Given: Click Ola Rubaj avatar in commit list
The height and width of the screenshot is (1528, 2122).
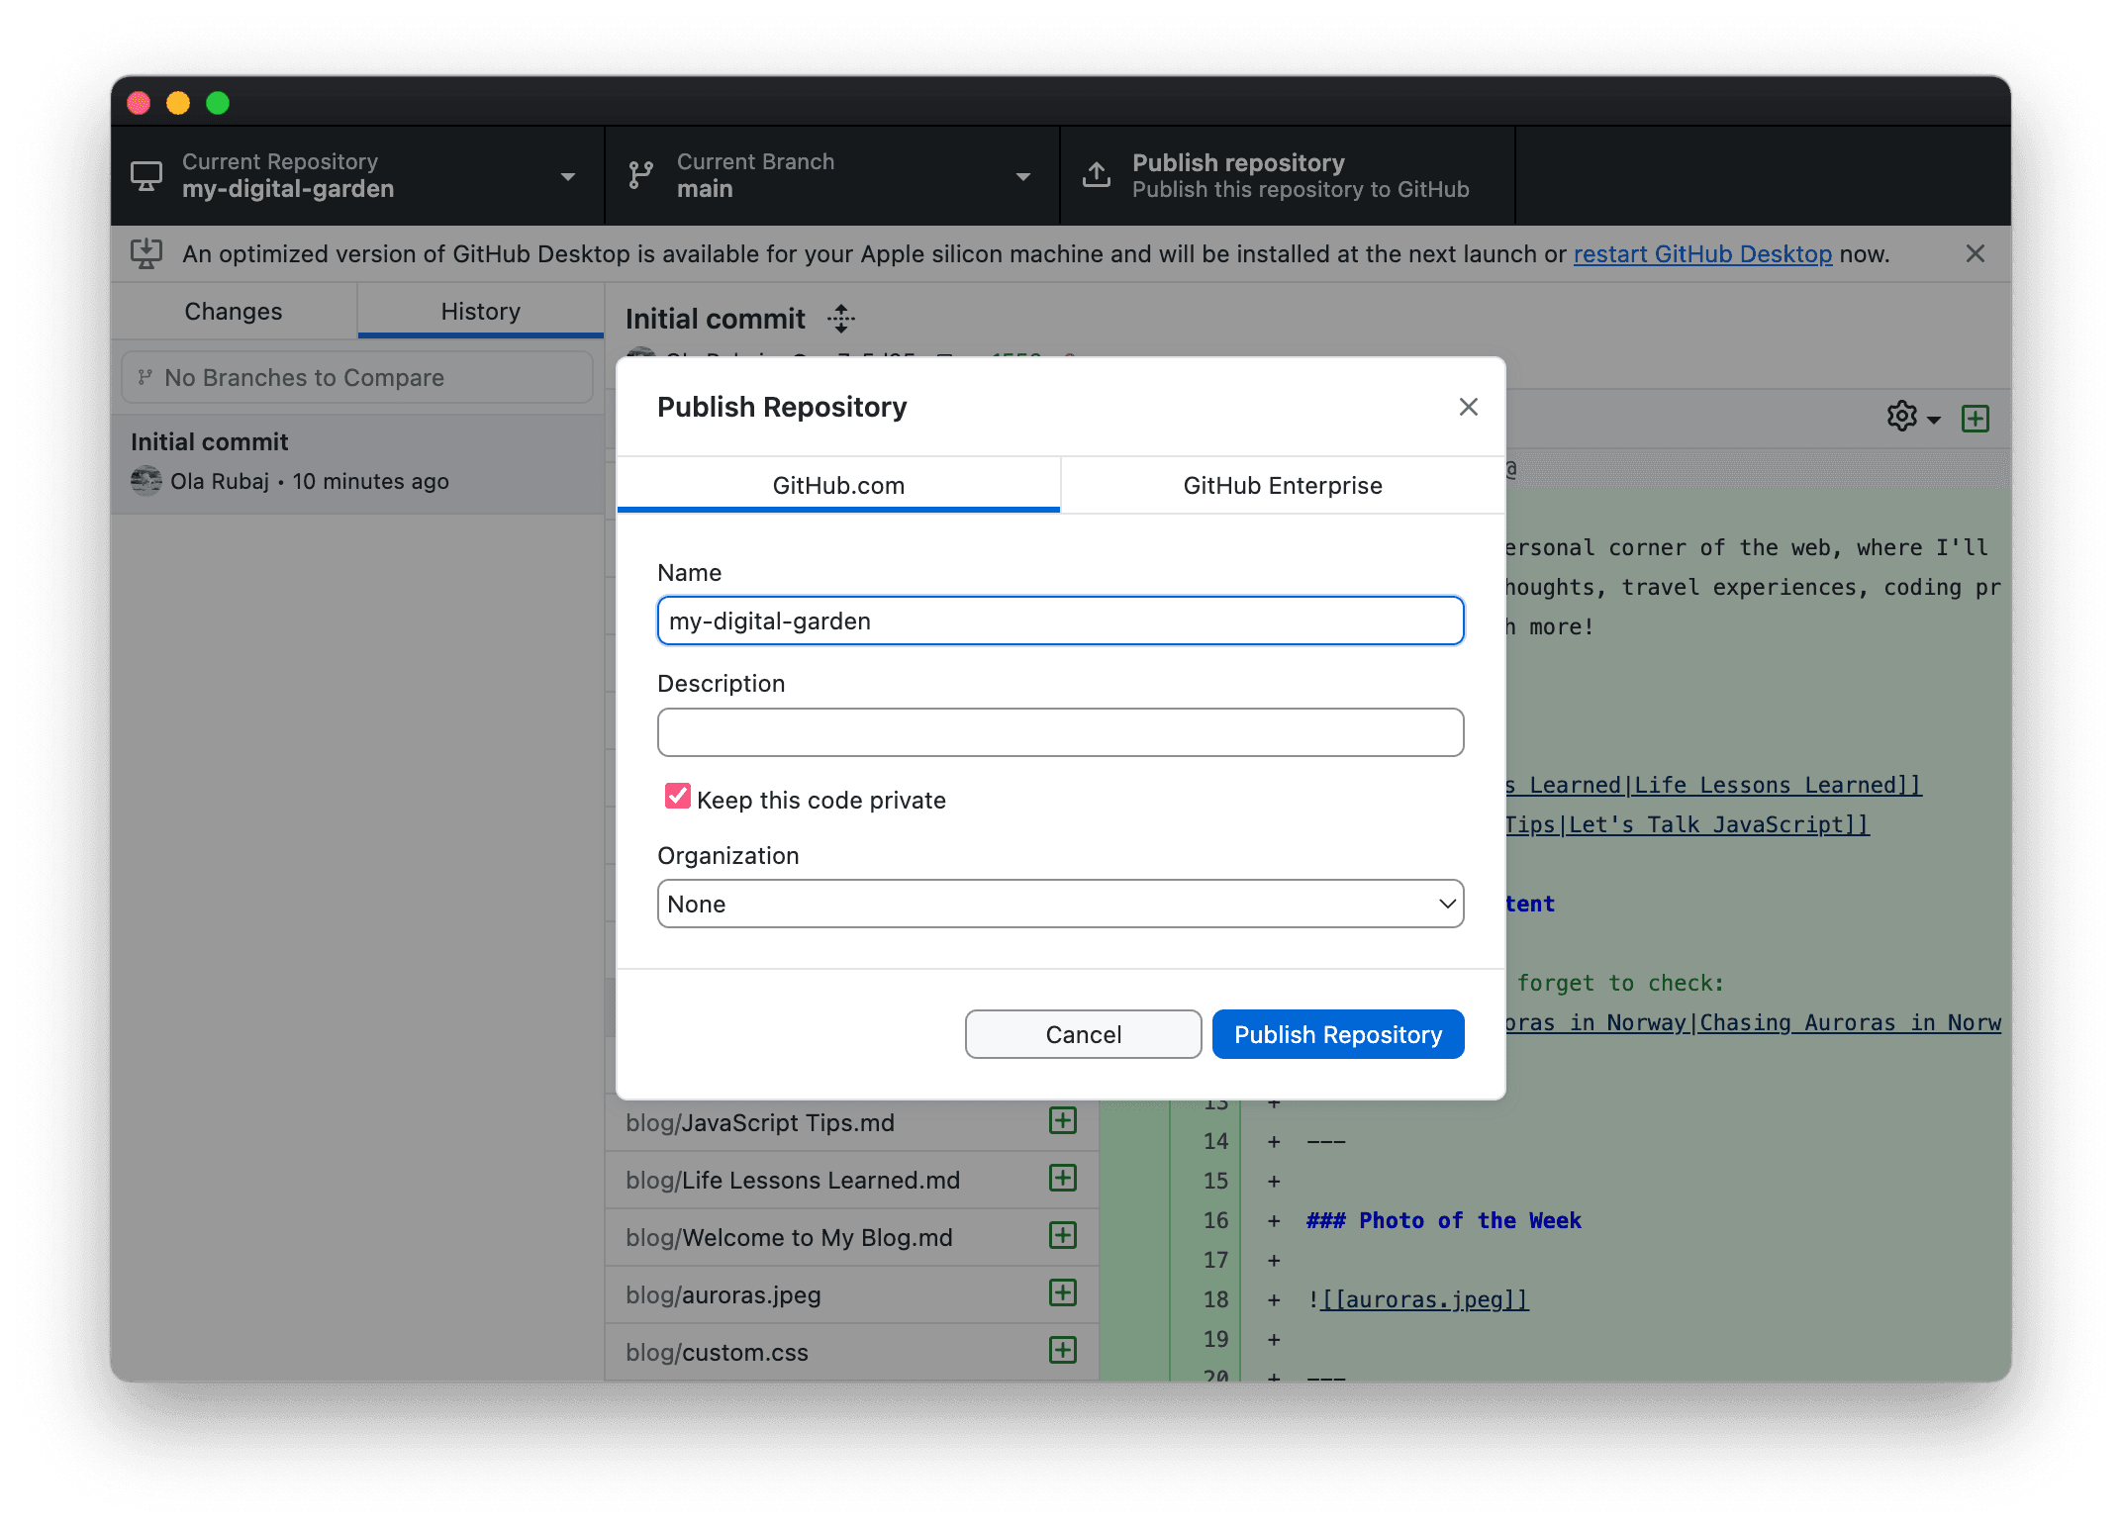Looking at the screenshot, I should (x=146, y=481).
